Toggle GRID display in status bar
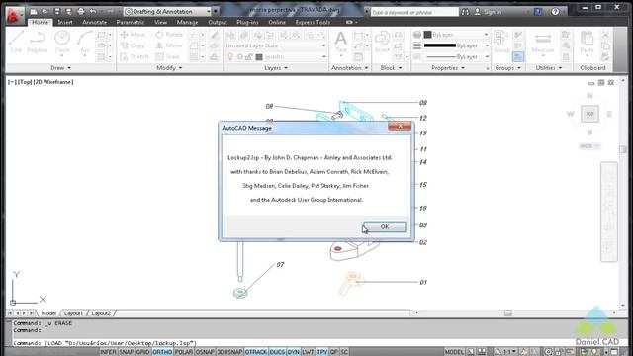This screenshot has width=633, height=356. tap(142, 352)
